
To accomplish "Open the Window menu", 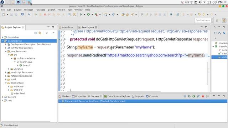I will tap(78, 10).
